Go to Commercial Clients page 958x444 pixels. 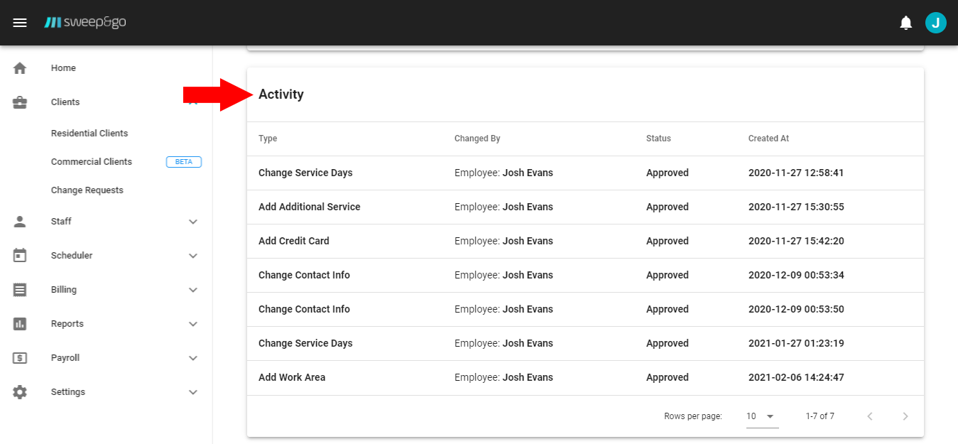coord(92,162)
